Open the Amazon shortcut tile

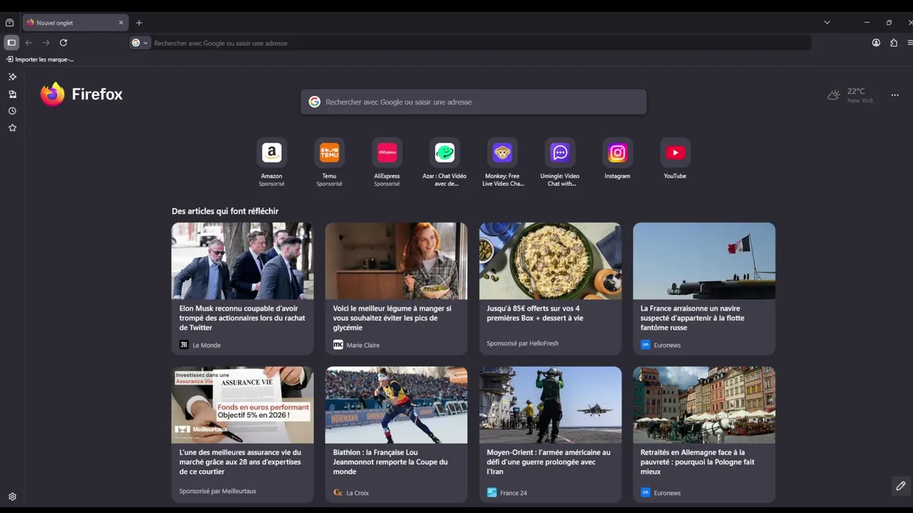(x=272, y=162)
